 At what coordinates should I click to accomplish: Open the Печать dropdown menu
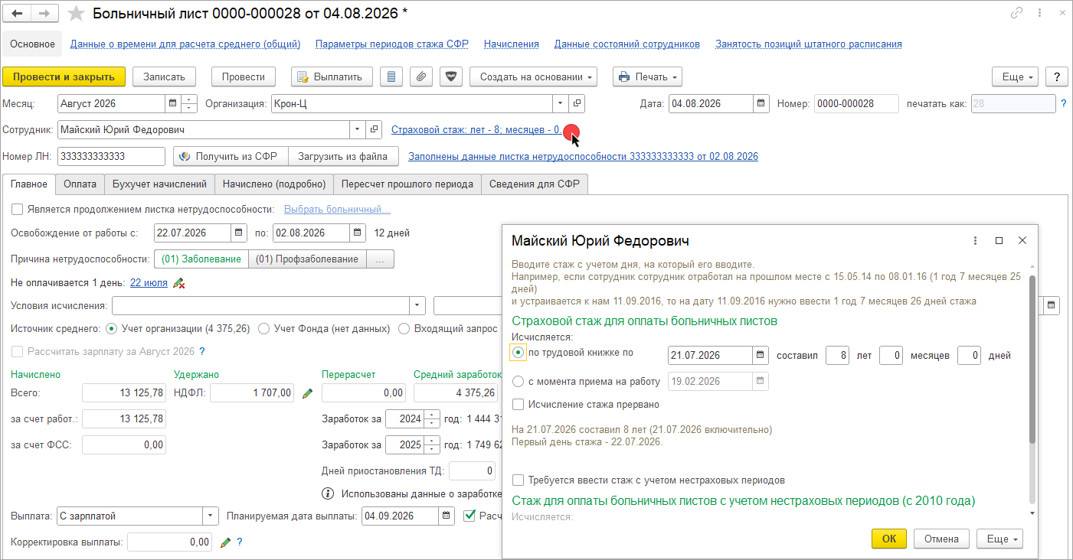tap(647, 77)
